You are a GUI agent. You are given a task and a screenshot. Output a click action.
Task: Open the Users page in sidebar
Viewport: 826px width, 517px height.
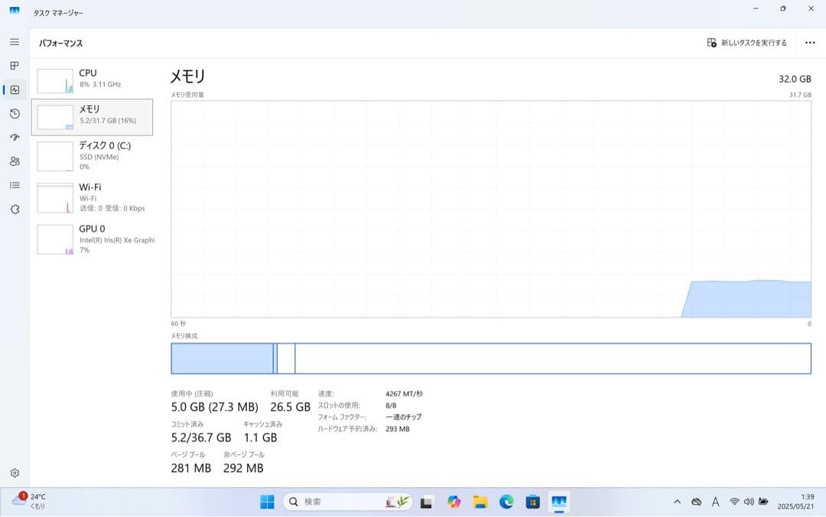click(x=14, y=161)
